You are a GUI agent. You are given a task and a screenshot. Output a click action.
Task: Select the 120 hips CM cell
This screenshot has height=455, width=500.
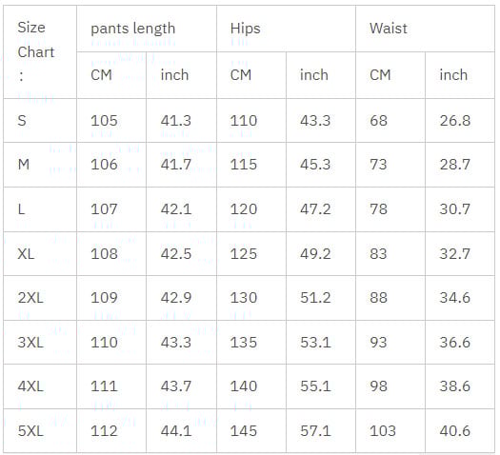251,209
